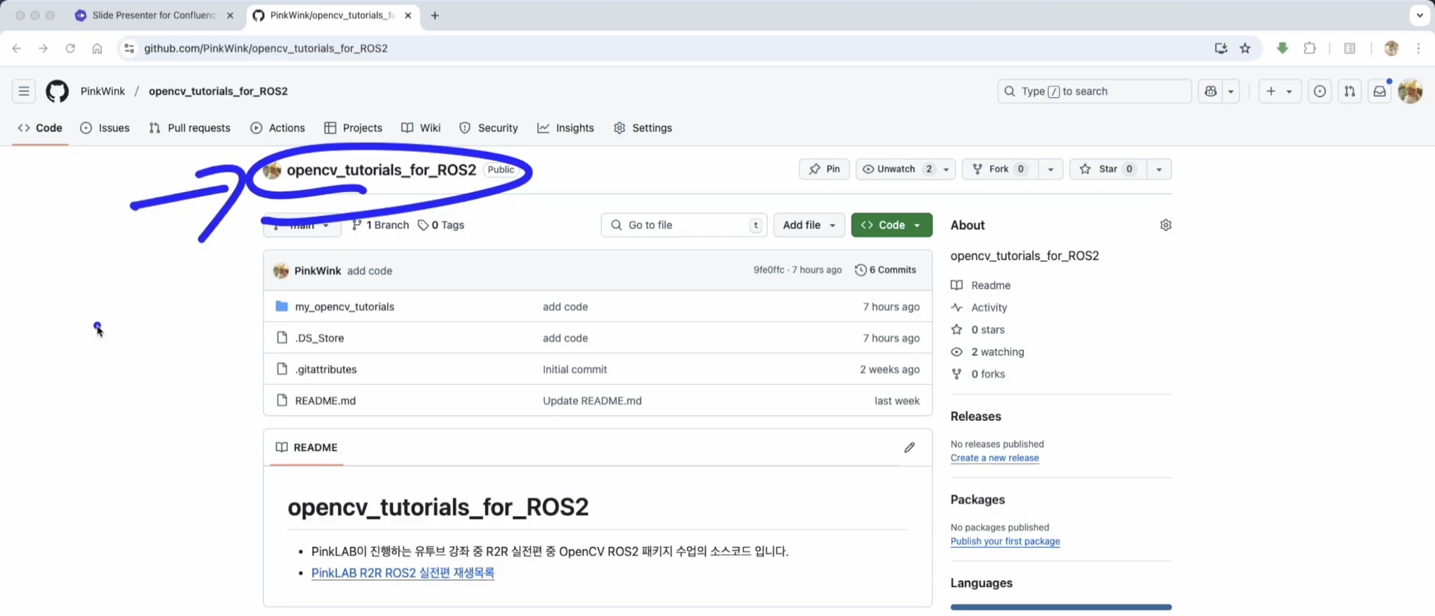Pin this repository
The image size is (1435, 616).
point(824,169)
